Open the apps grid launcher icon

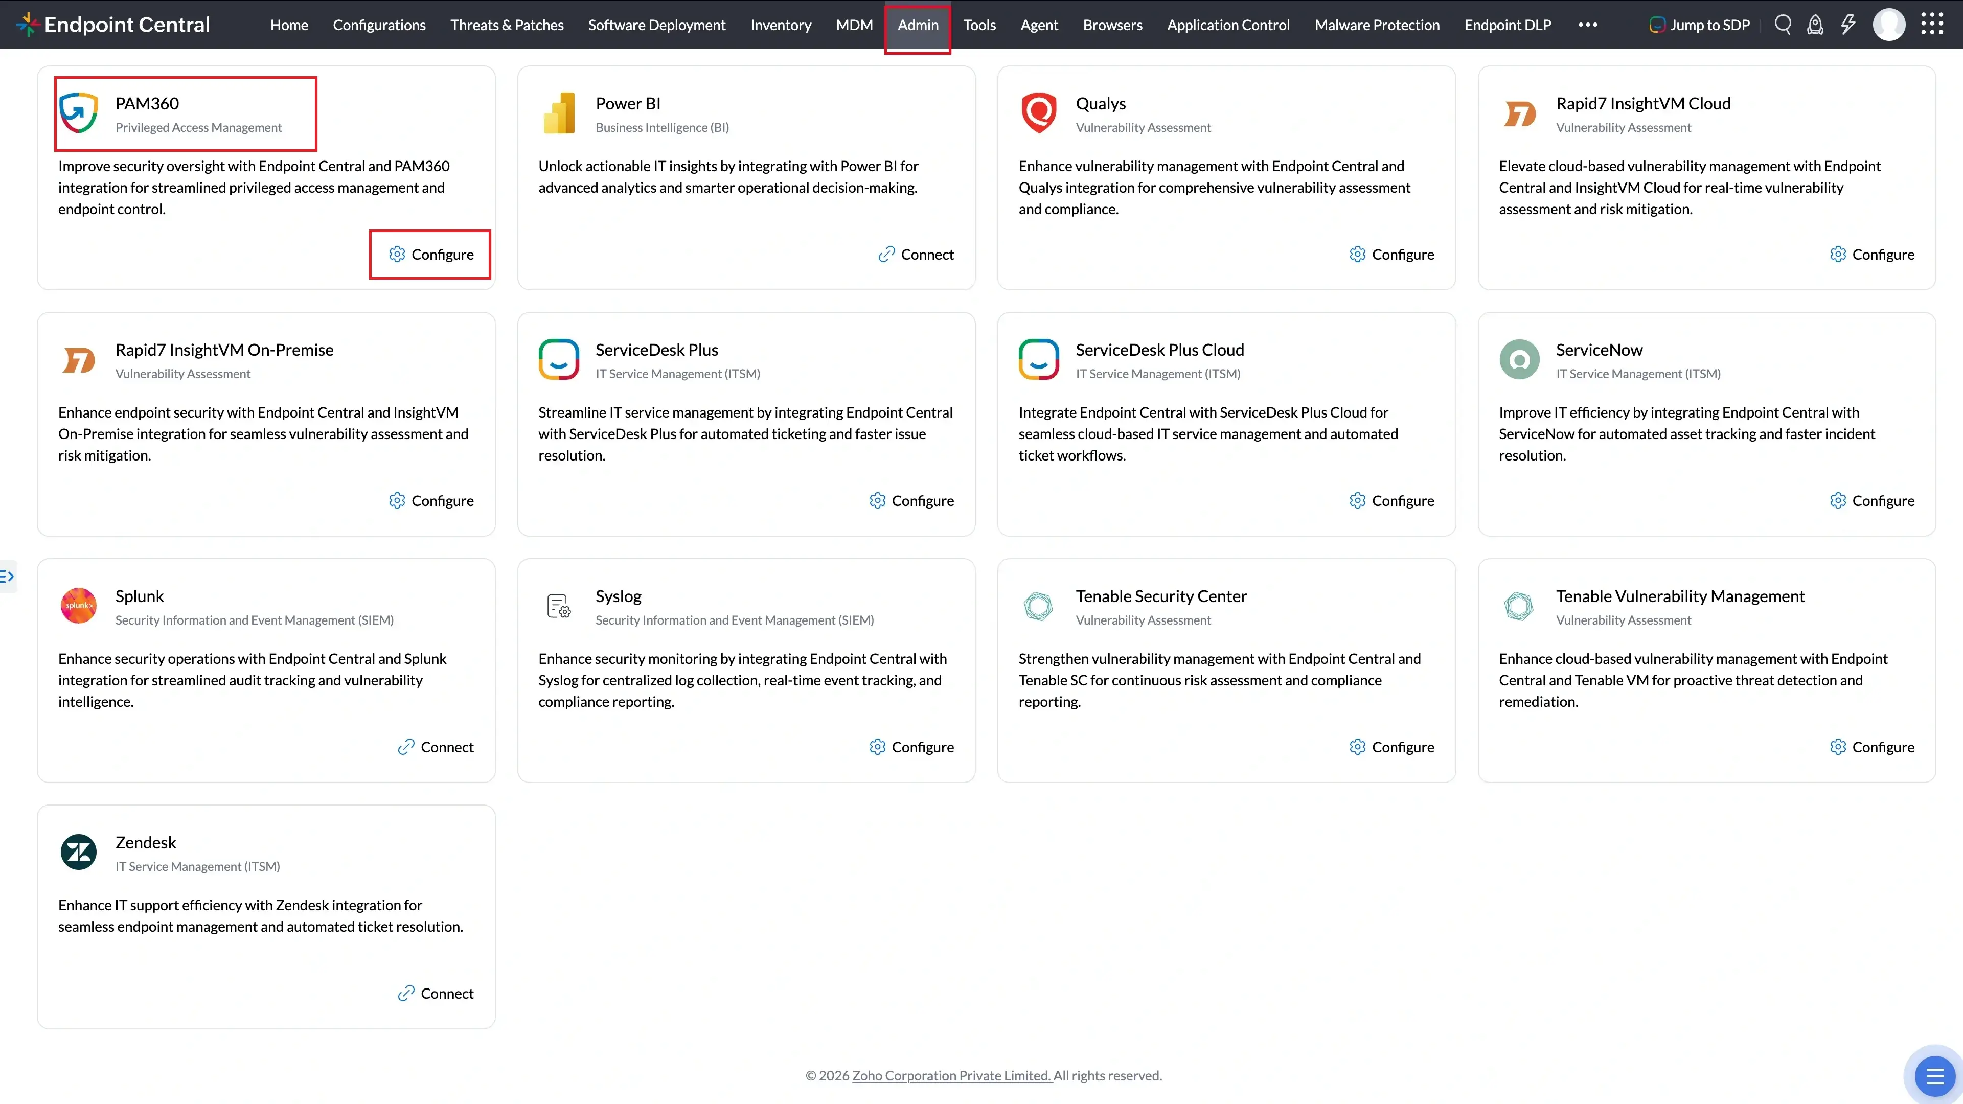1932,25
